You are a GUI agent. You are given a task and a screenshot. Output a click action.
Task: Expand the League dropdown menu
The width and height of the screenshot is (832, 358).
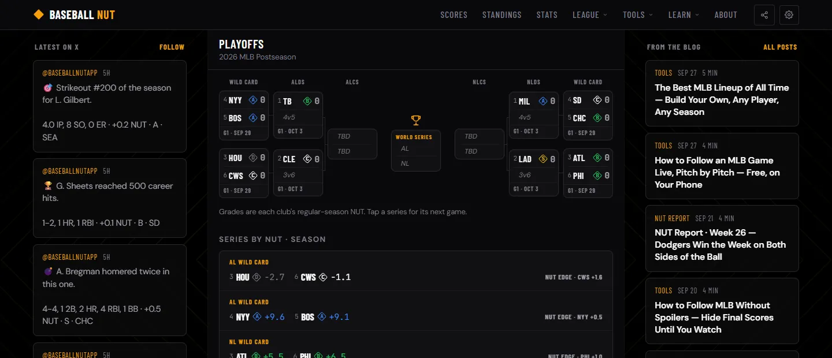click(590, 15)
